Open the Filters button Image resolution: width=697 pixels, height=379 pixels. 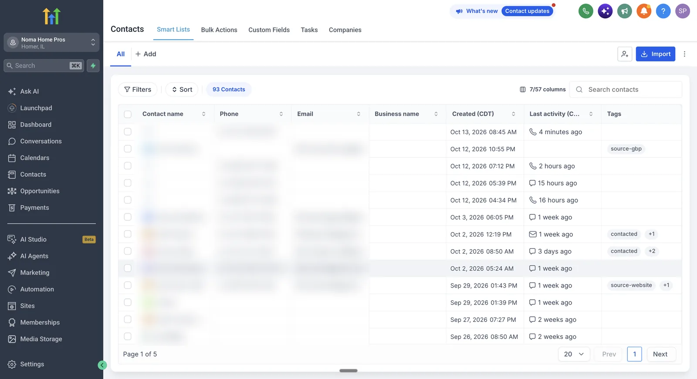(x=138, y=89)
